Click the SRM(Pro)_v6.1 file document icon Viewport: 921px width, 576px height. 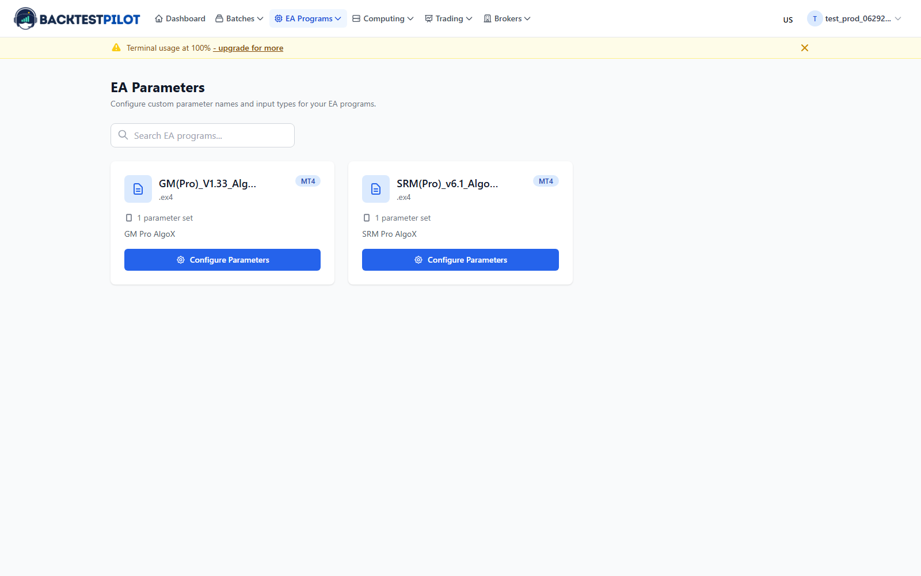tap(376, 189)
